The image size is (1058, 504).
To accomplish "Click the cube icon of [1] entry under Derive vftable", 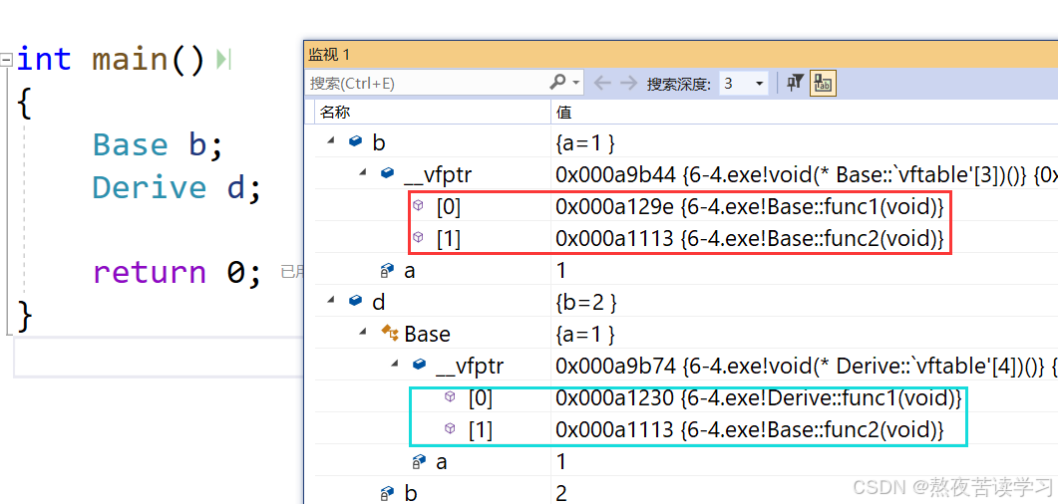I will (x=450, y=428).
